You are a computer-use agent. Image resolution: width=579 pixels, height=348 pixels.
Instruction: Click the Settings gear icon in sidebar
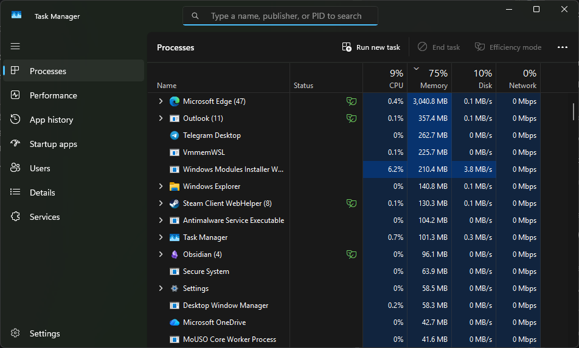pos(16,333)
